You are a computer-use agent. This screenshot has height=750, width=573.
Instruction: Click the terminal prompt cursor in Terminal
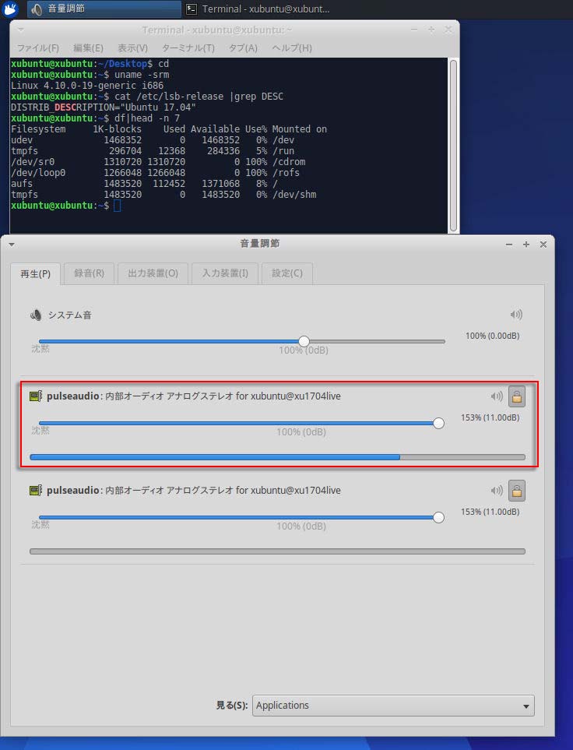(x=118, y=206)
